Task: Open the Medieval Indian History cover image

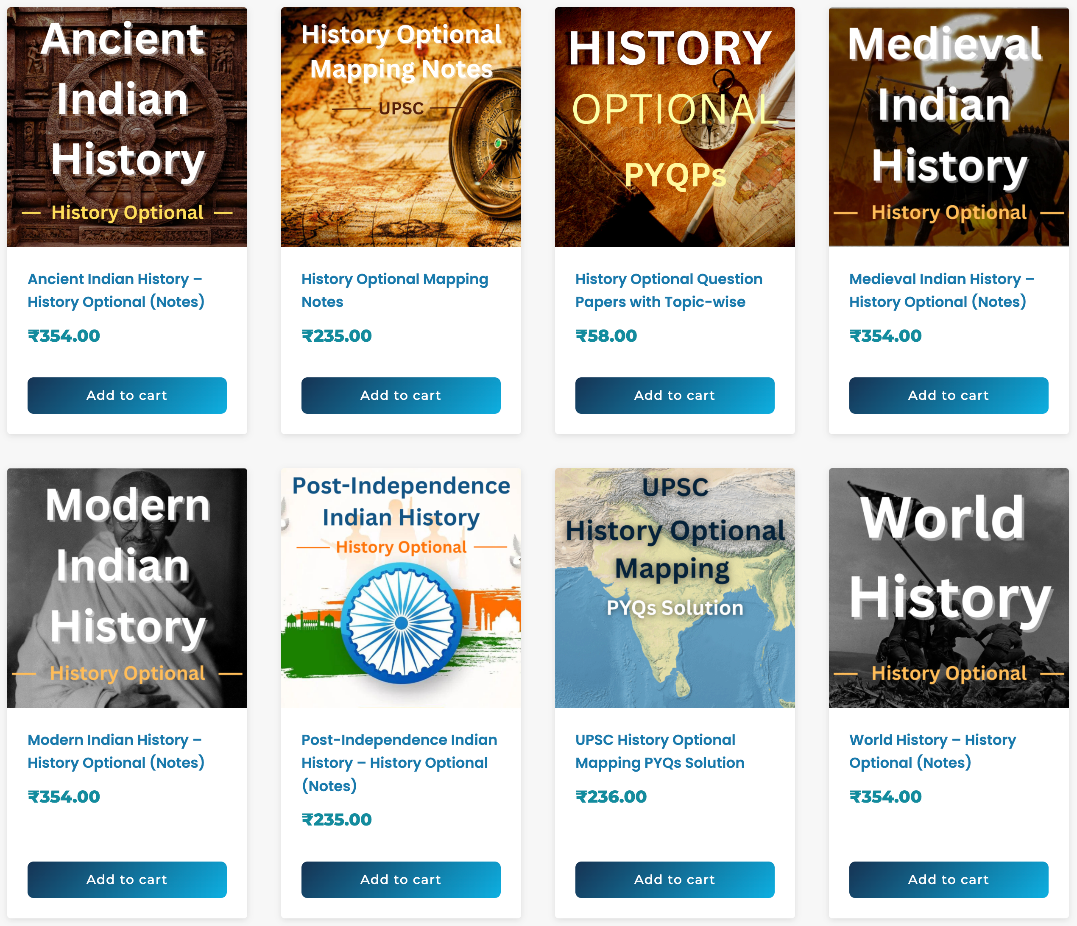Action: tap(949, 127)
